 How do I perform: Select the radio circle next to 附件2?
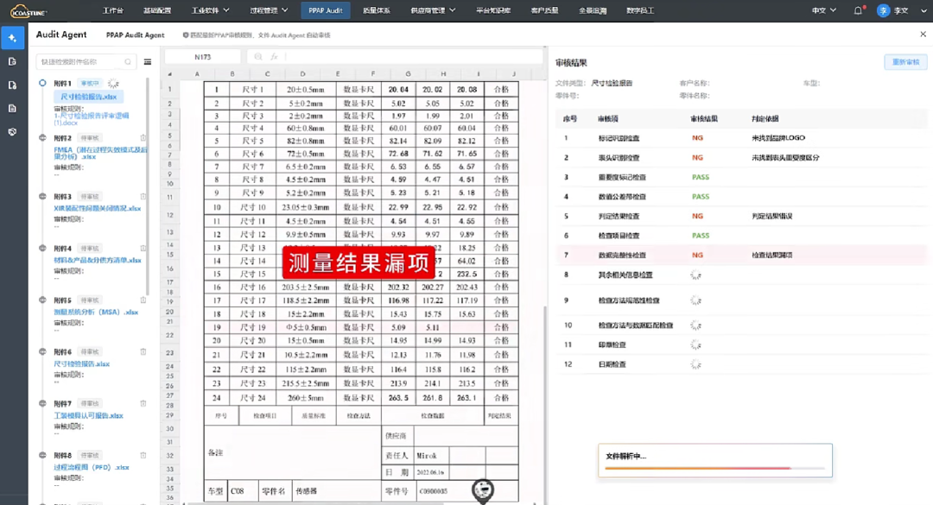[x=42, y=137]
